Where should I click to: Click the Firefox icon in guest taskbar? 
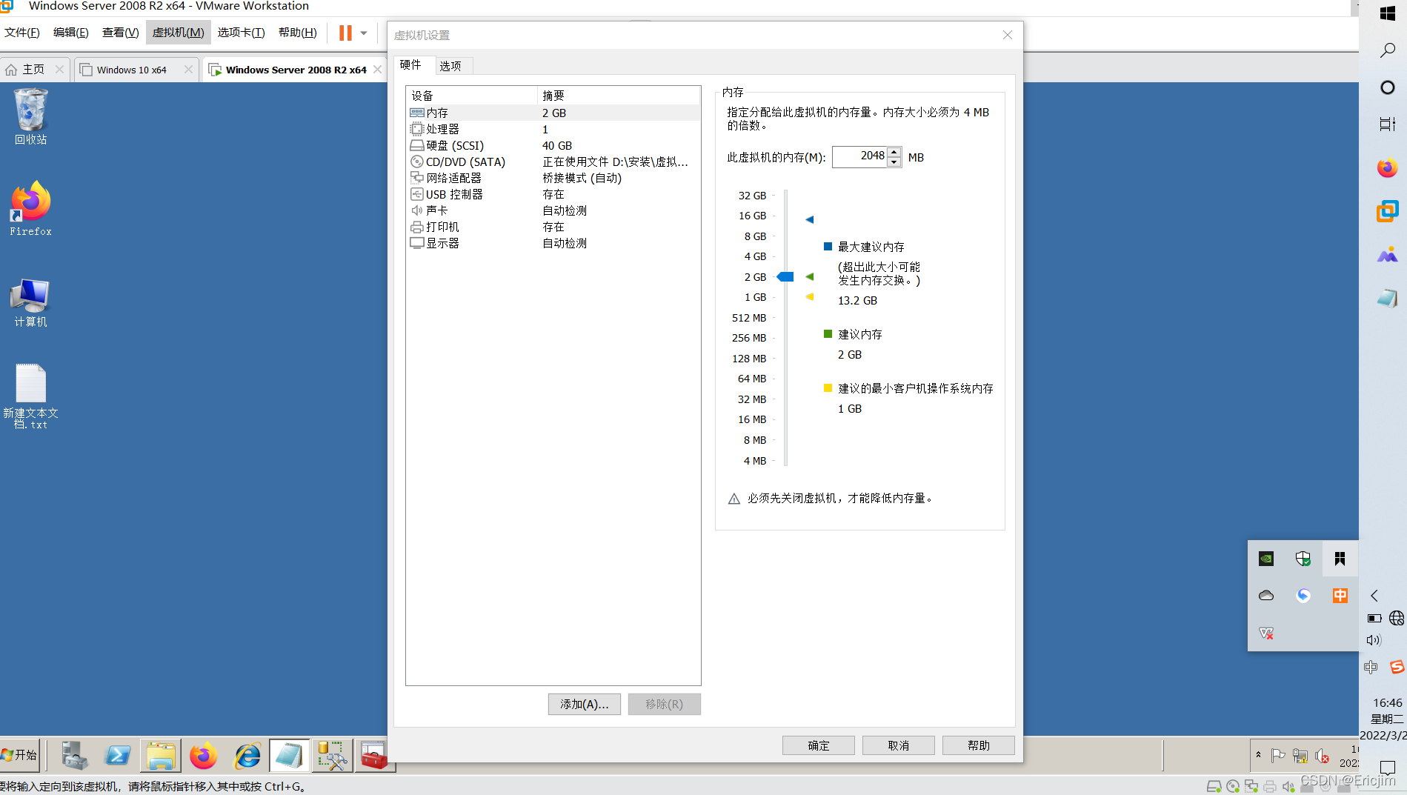point(203,756)
